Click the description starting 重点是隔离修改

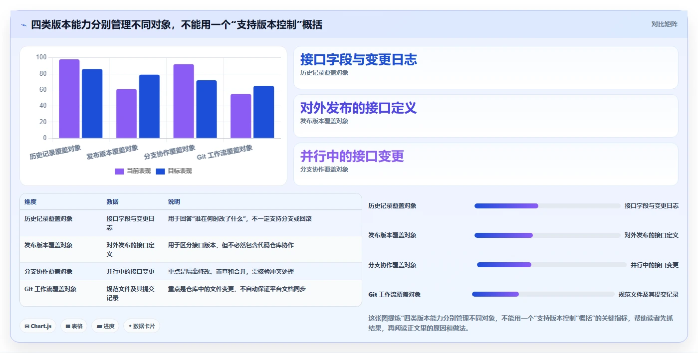click(x=231, y=272)
